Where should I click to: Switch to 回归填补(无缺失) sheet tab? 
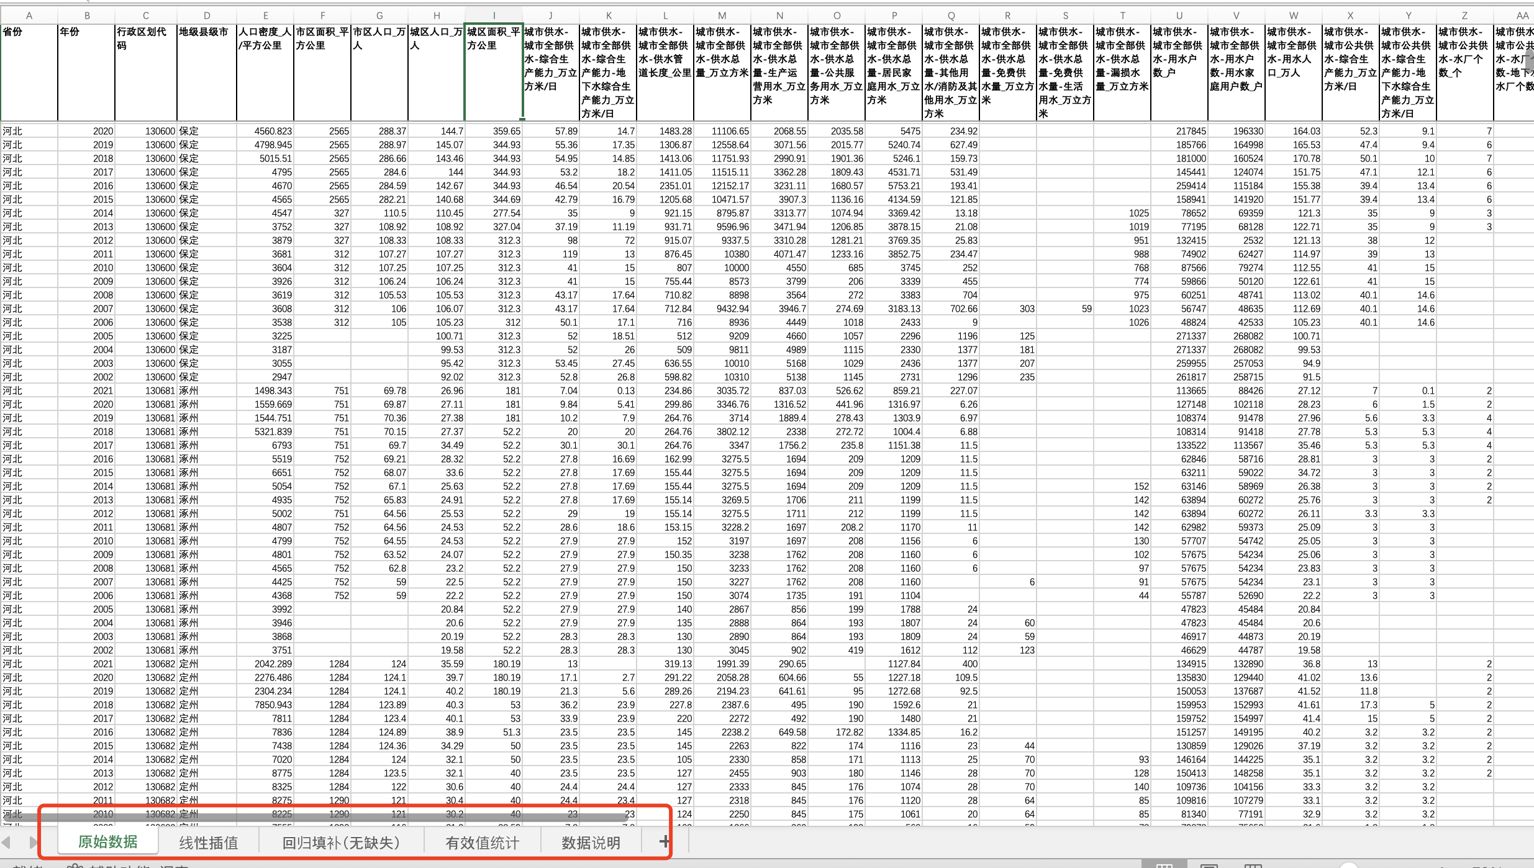pos(341,843)
